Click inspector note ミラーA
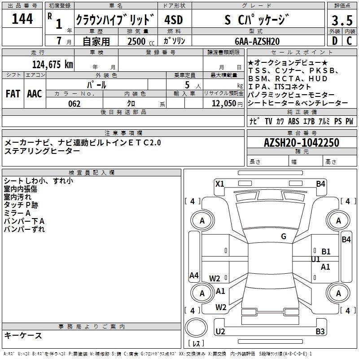Image resolution: width=359 pixels, height=359 pixels. (x=17, y=213)
